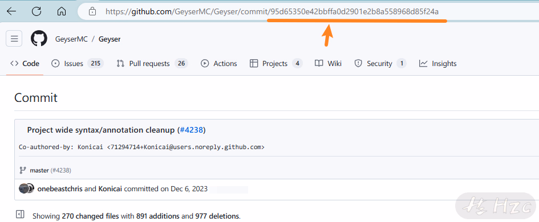Open onebeastchris profile link
Image resolution: width=539 pixels, height=222 pixels.
(x=60, y=189)
